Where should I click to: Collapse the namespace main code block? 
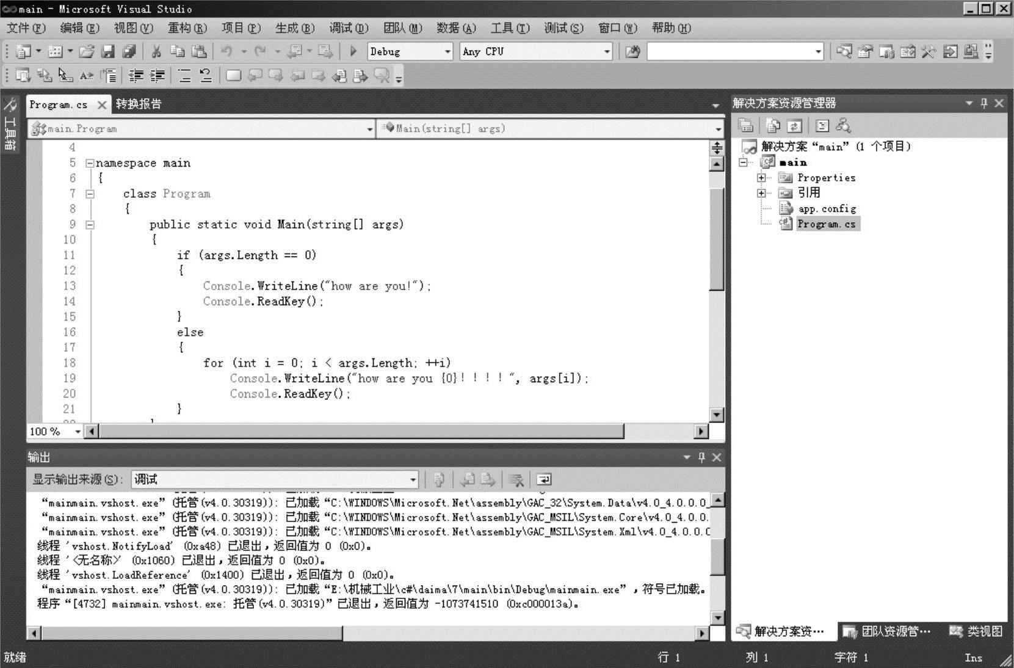[x=90, y=163]
